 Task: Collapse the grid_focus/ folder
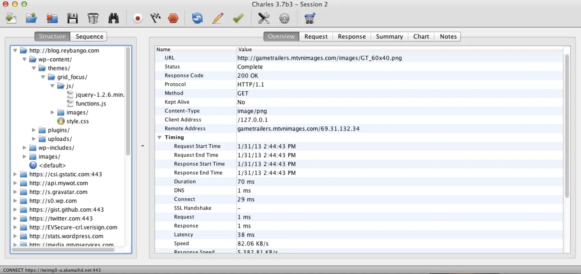click(43, 77)
